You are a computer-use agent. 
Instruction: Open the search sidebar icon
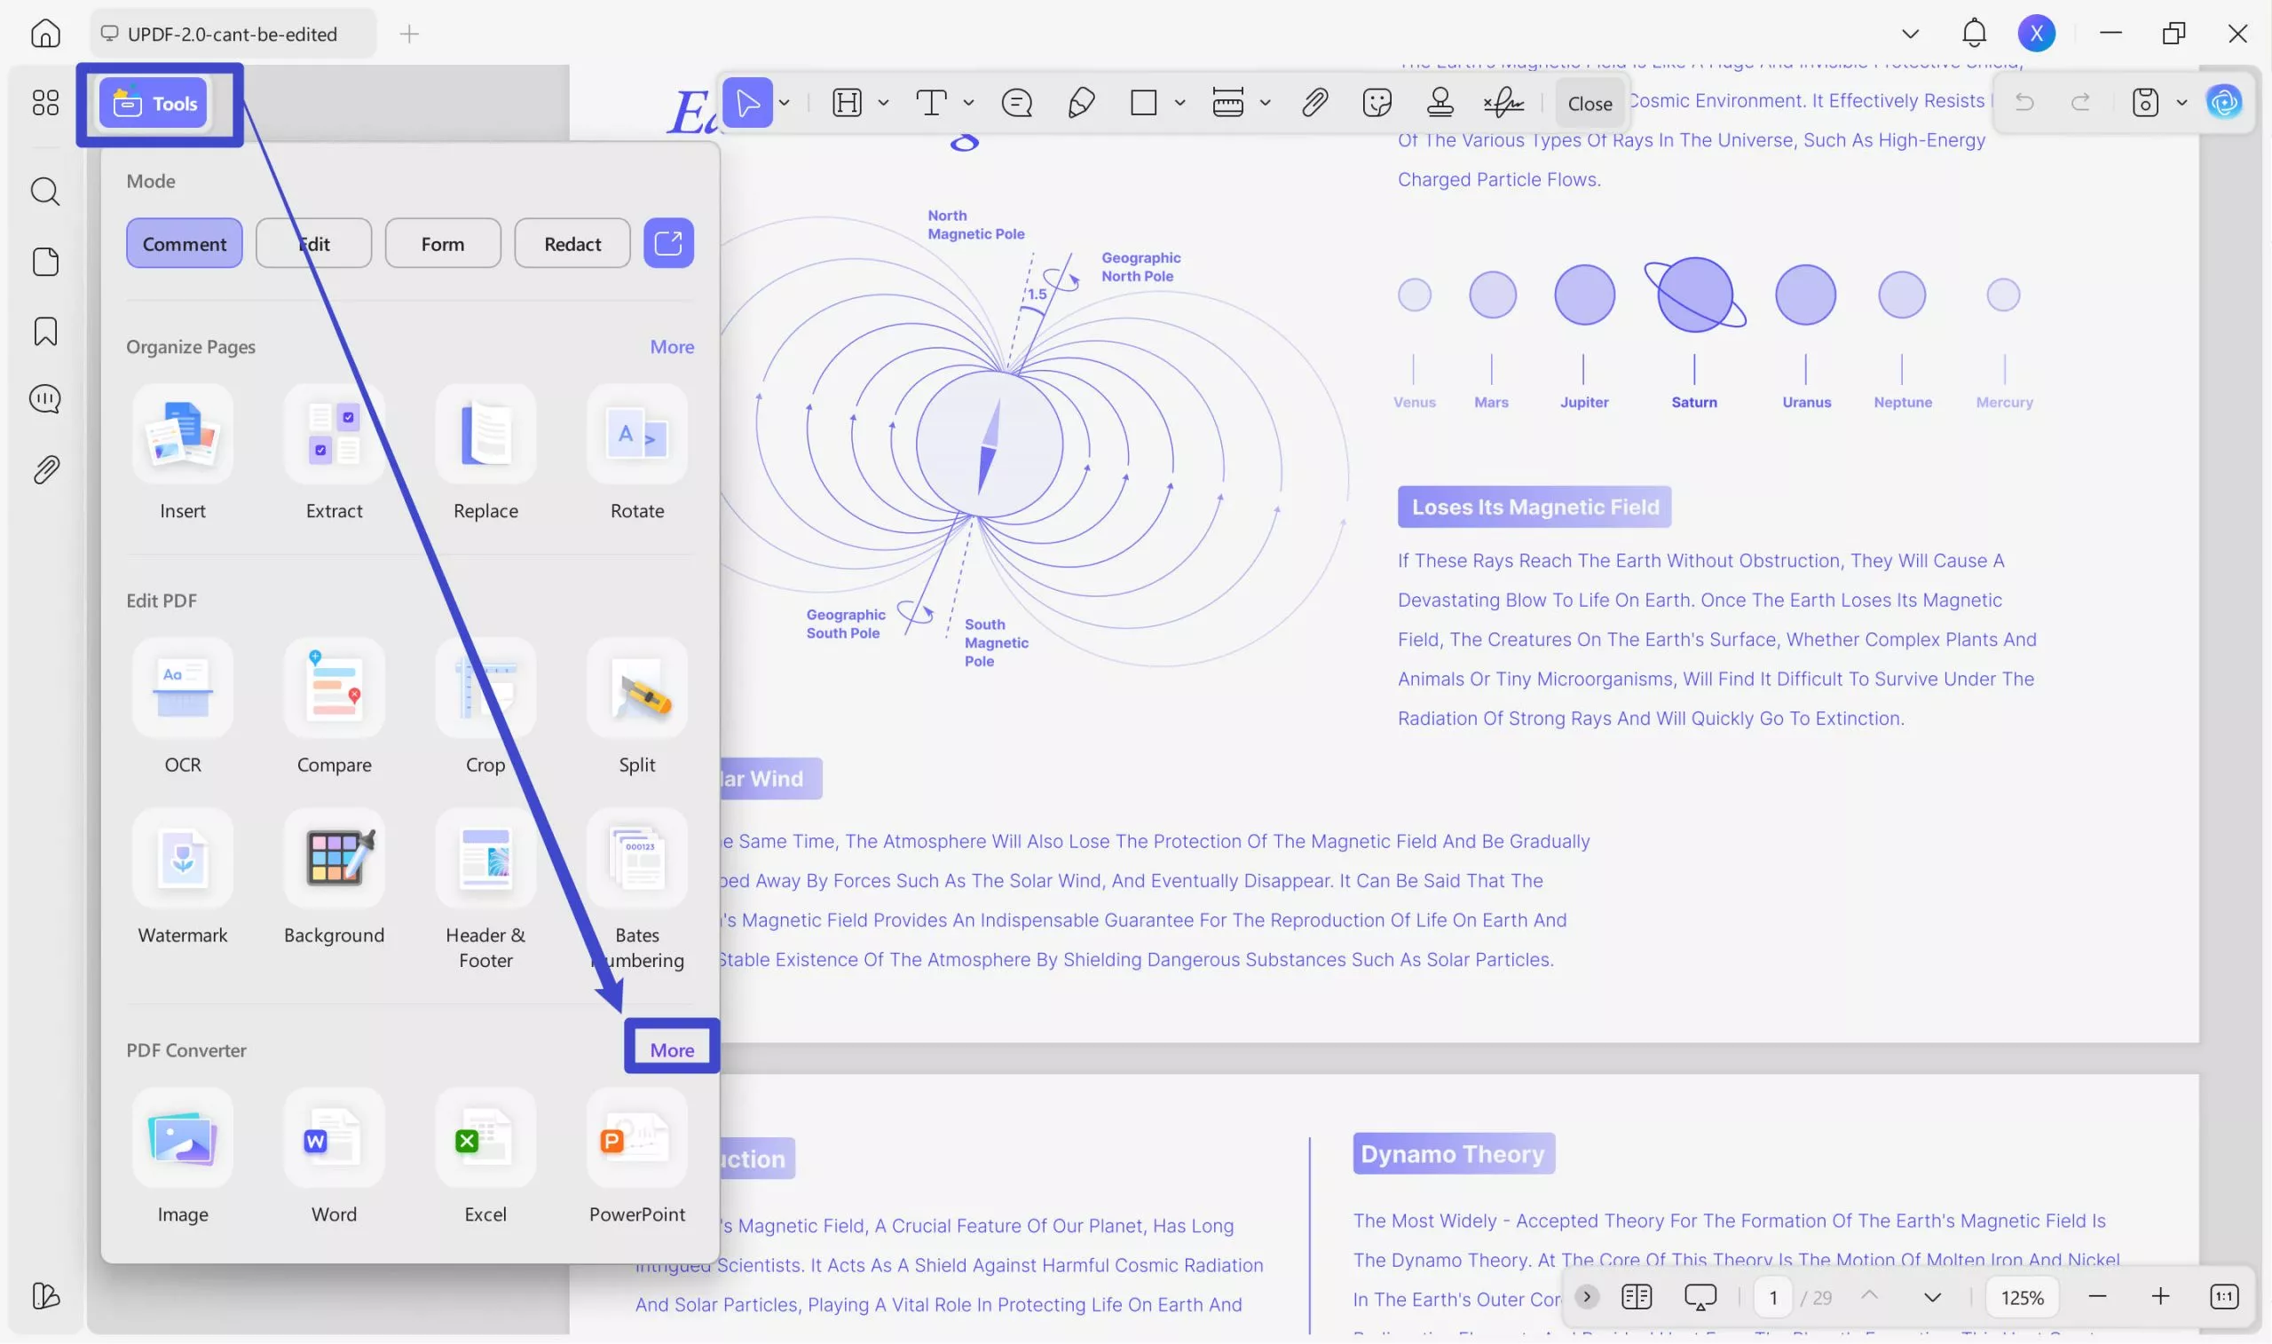45,191
